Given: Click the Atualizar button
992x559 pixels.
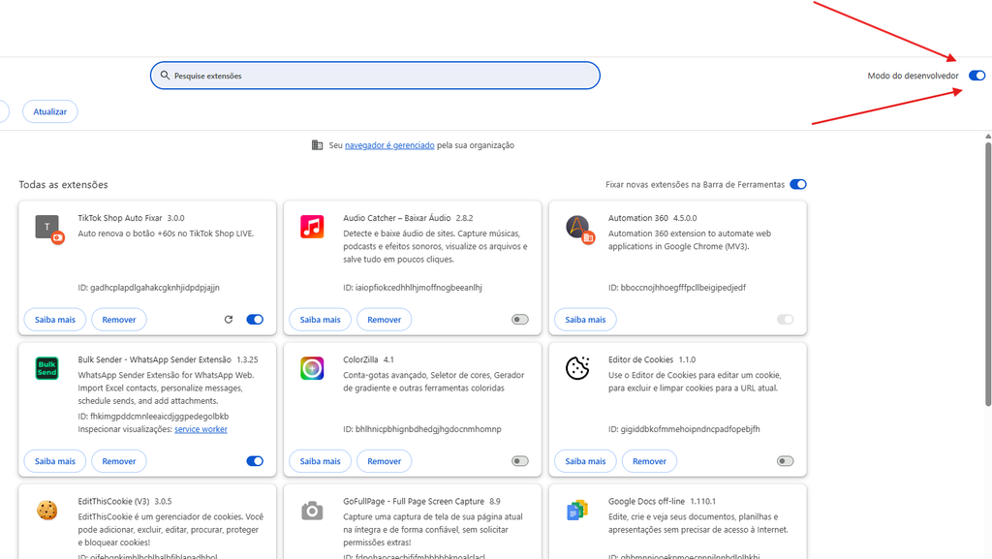Looking at the screenshot, I should pyautogui.click(x=50, y=111).
